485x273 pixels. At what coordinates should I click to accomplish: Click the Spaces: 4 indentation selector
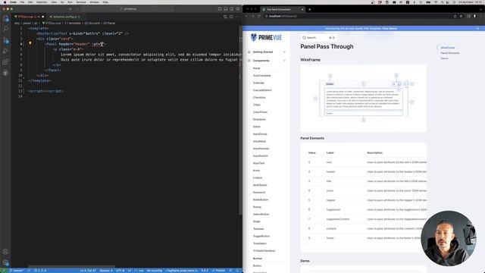[106, 271]
